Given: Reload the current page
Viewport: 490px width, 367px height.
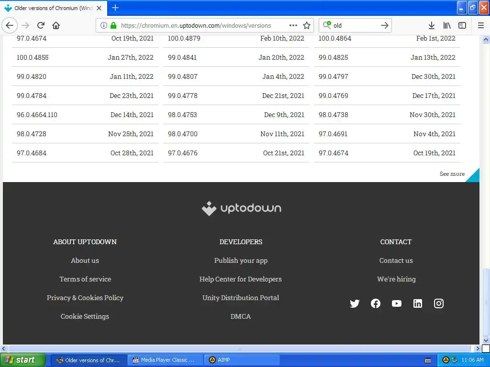Looking at the screenshot, I should pyautogui.click(x=41, y=25).
